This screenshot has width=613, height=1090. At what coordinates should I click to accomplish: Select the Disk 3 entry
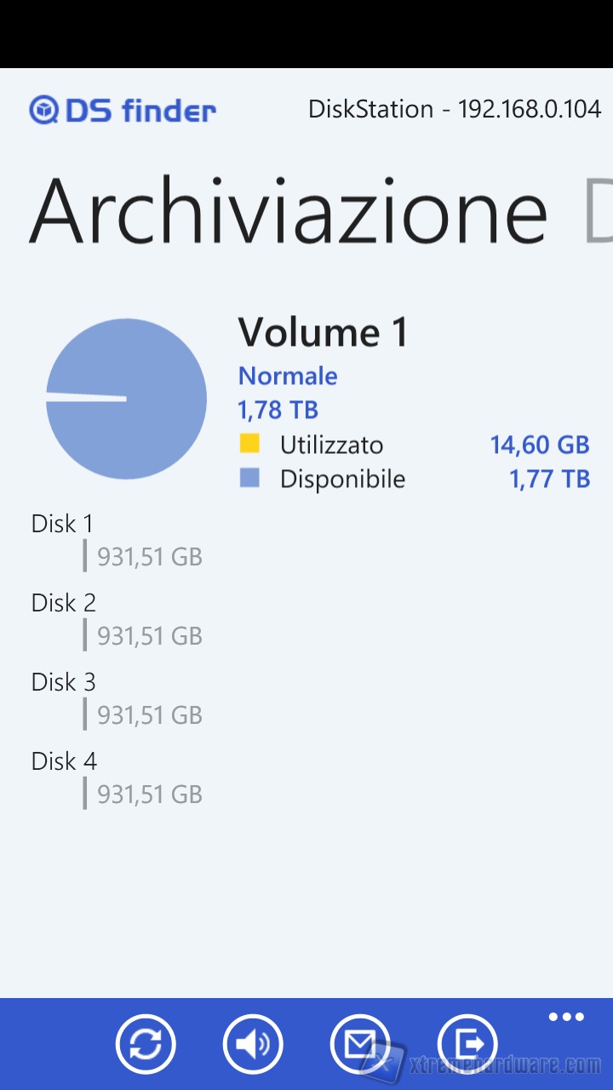coord(64,682)
